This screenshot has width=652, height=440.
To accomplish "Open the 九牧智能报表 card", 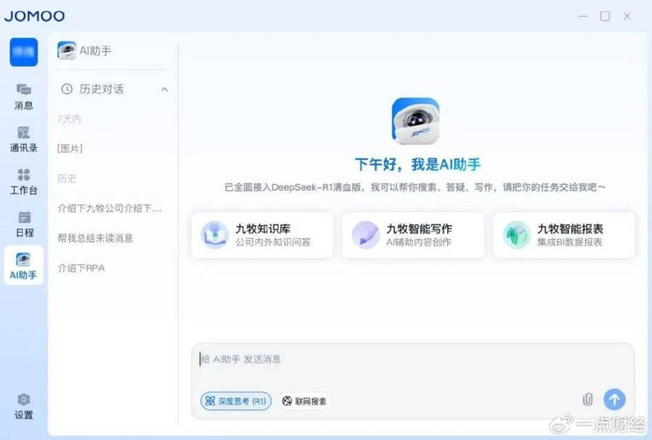I will [x=564, y=235].
